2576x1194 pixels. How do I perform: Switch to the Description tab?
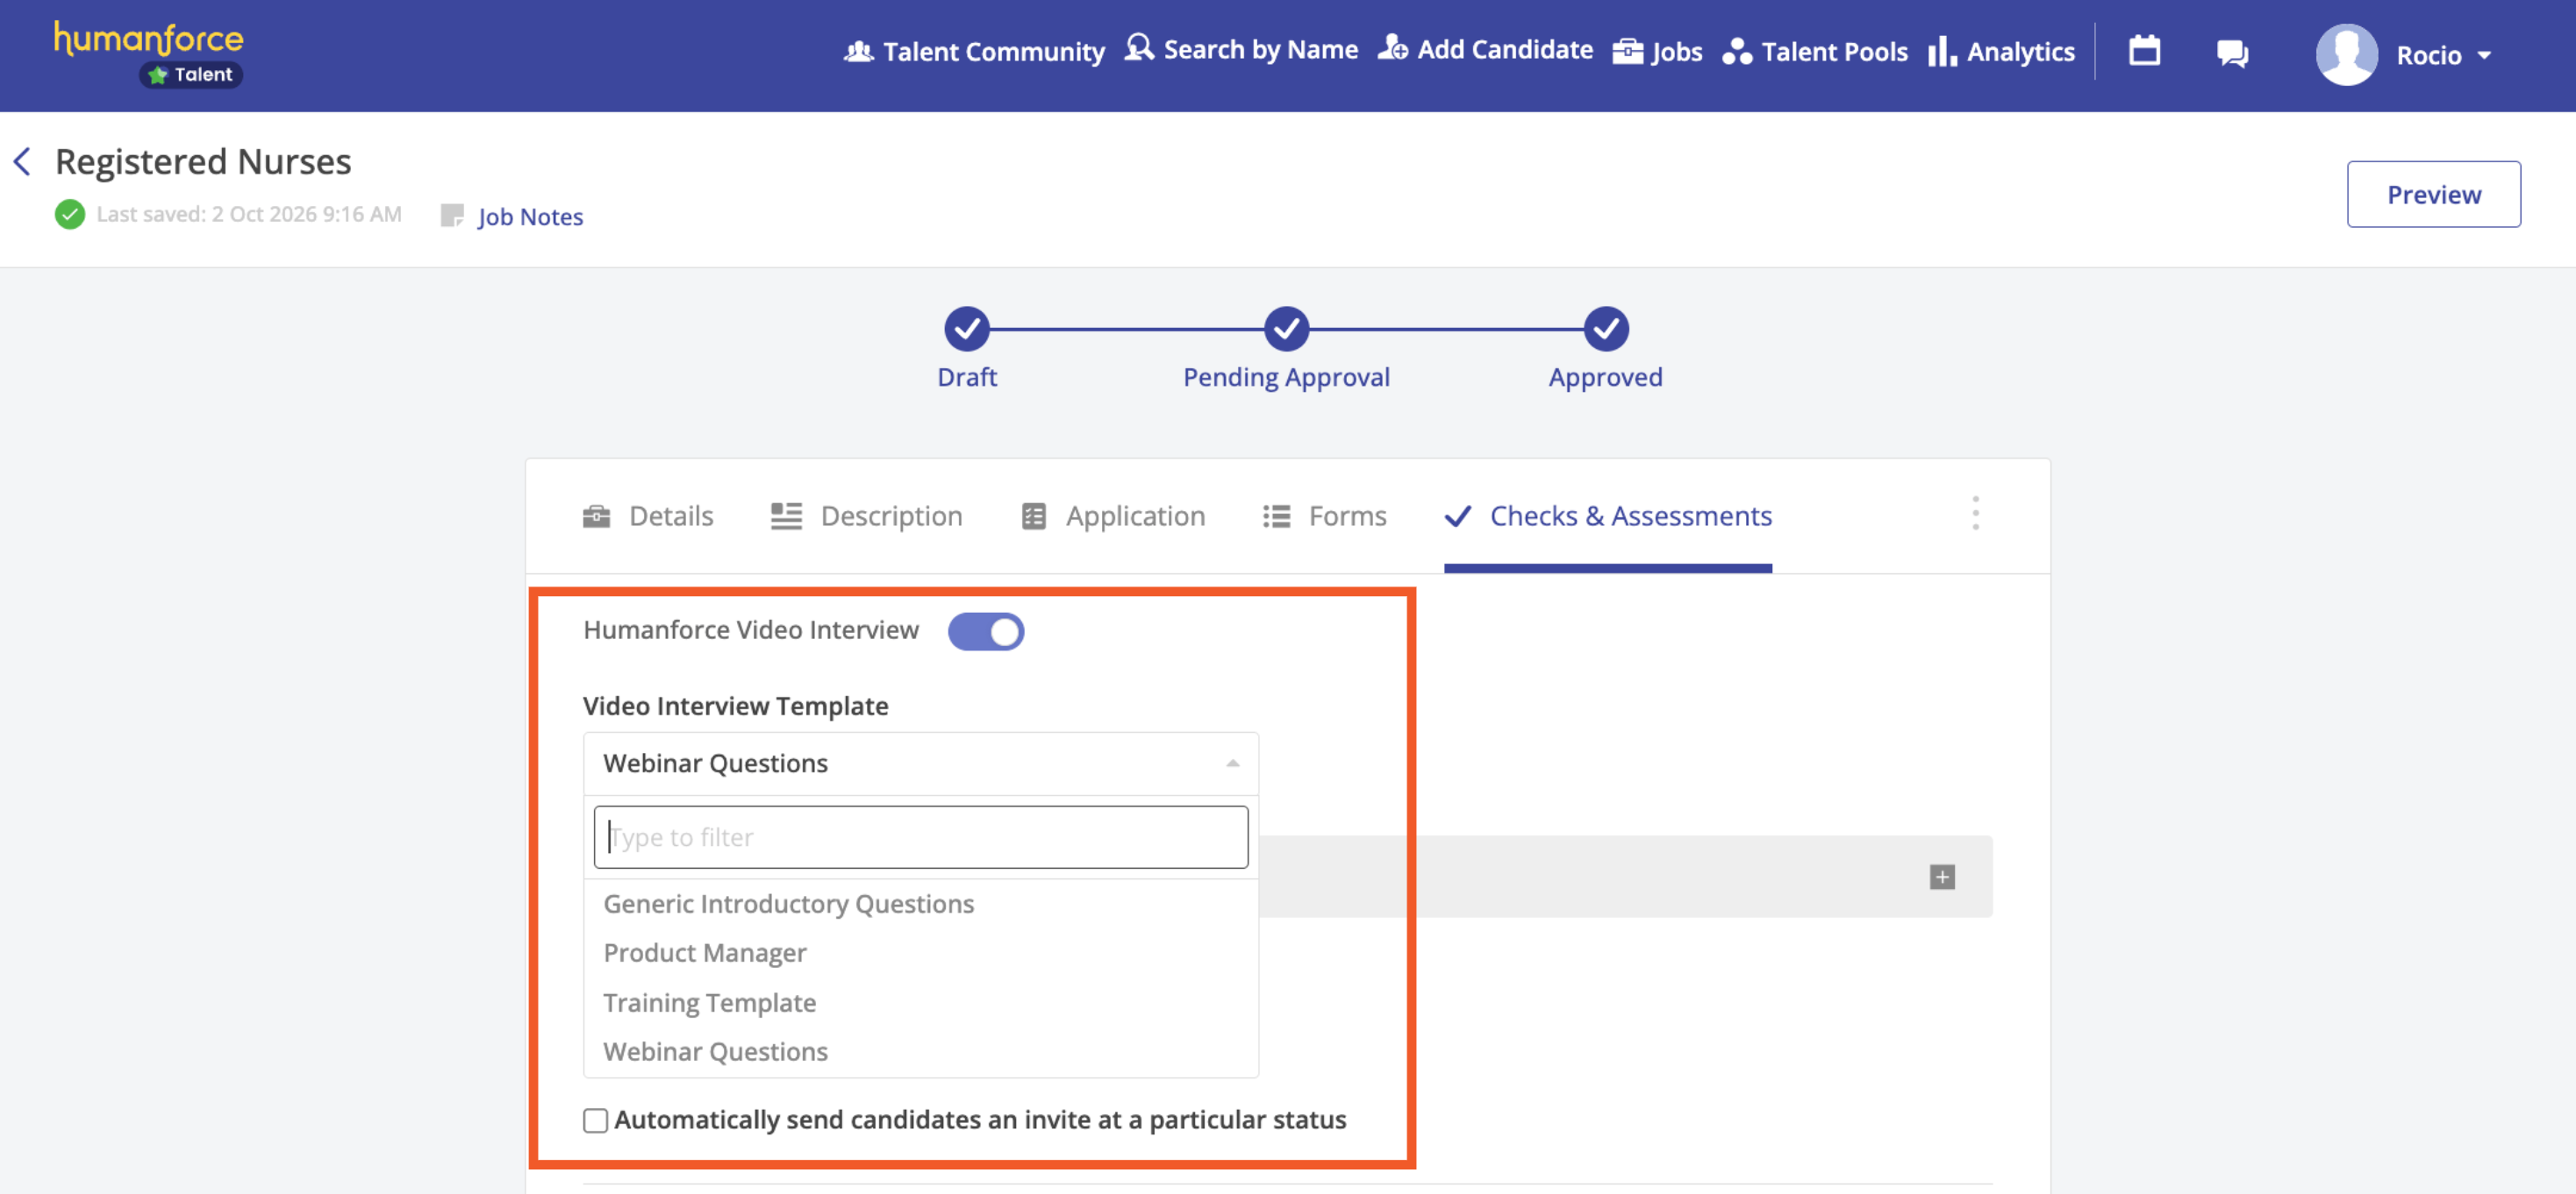click(866, 515)
